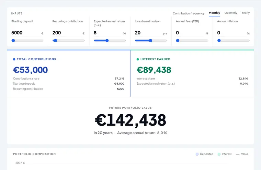Switch to Quarterly contribution frequency
This screenshot has width=261, height=170.
(231, 13)
